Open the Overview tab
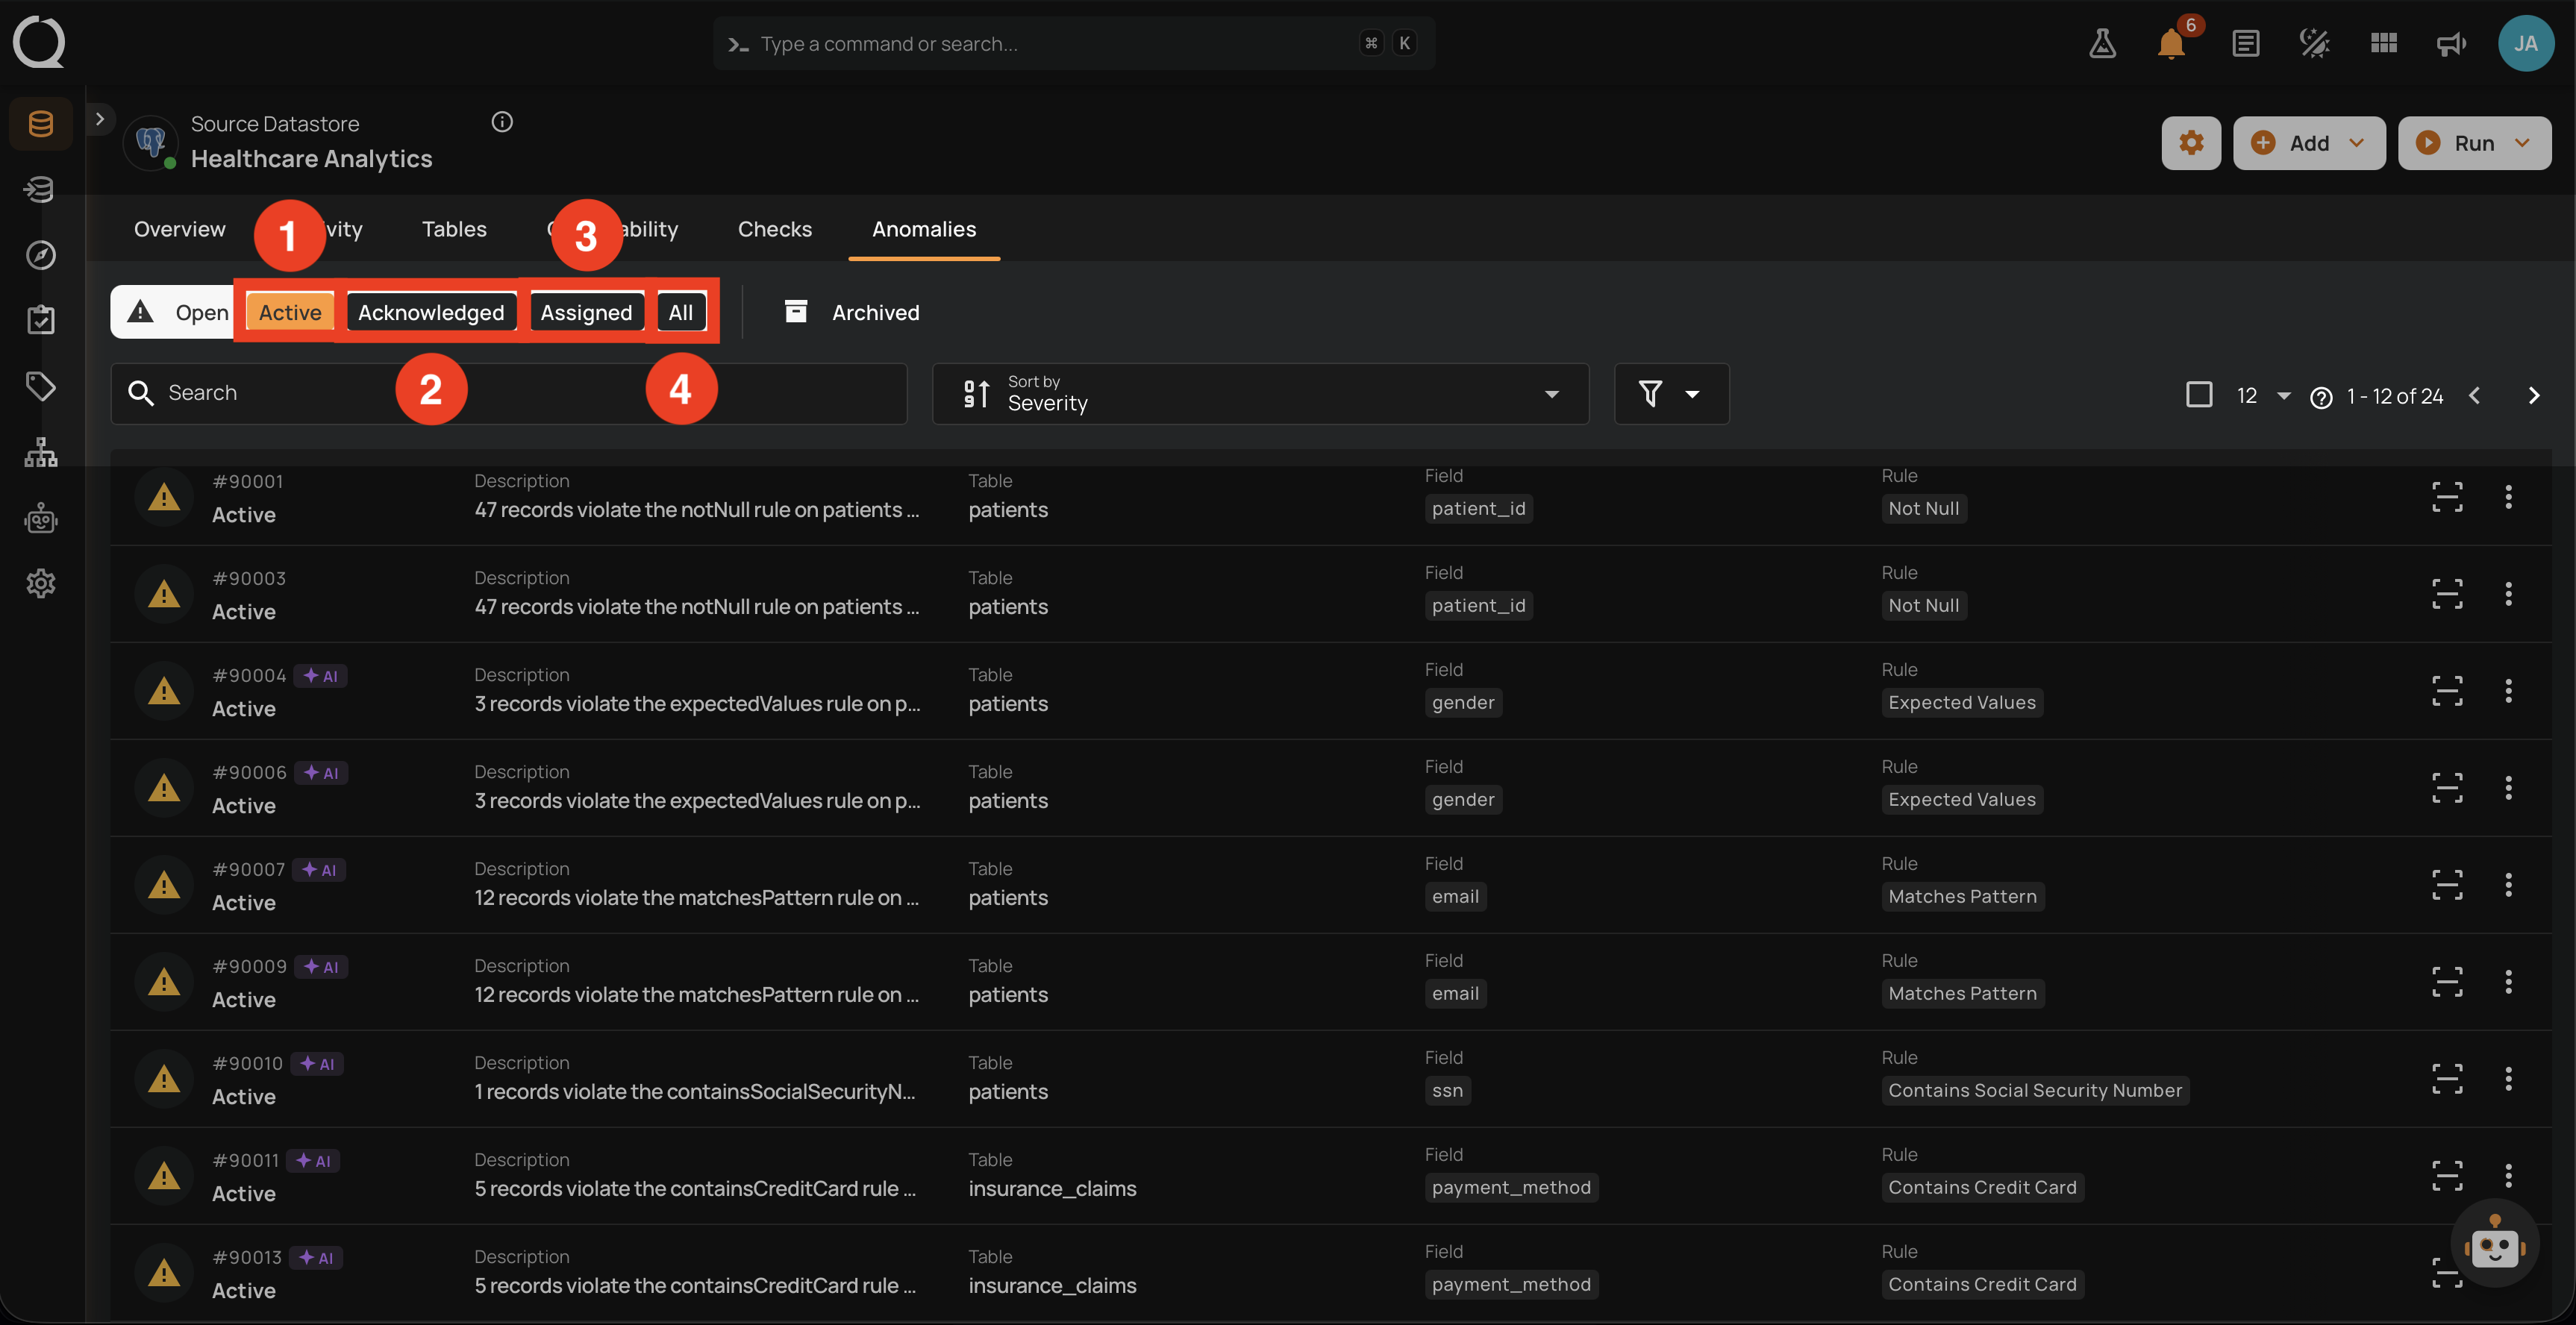The height and width of the screenshot is (1325, 2576). (x=180, y=229)
